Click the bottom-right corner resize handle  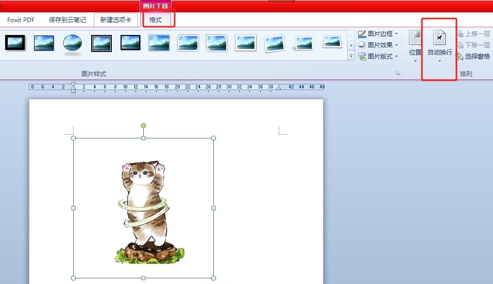tap(213, 278)
